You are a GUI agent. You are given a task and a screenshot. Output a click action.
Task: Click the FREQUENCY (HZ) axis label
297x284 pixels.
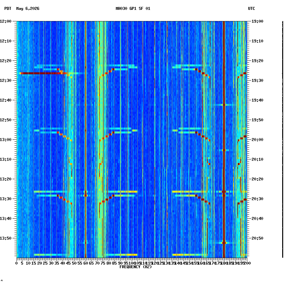coord(136,267)
